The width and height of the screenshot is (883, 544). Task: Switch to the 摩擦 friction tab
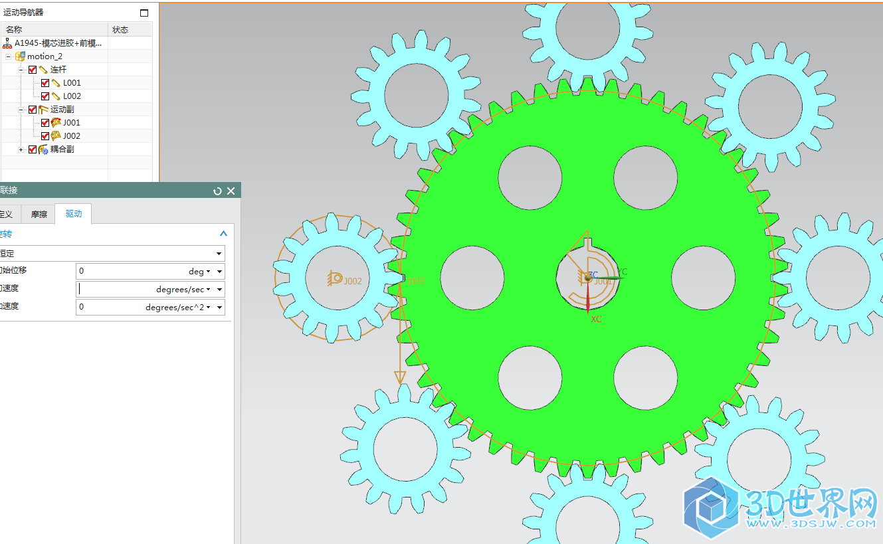[x=39, y=214]
